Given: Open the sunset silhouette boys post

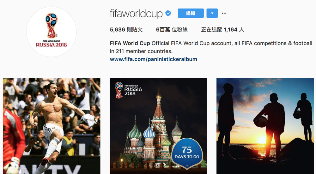Looking at the screenshot, I should 265,126.
